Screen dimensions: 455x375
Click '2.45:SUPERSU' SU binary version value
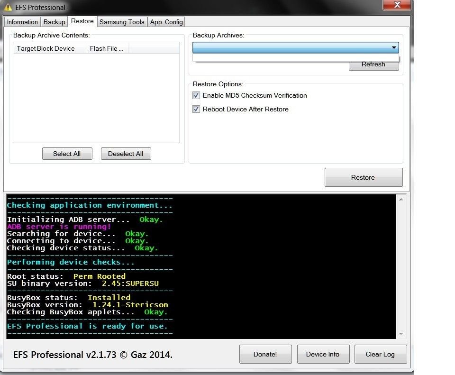[130, 284]
